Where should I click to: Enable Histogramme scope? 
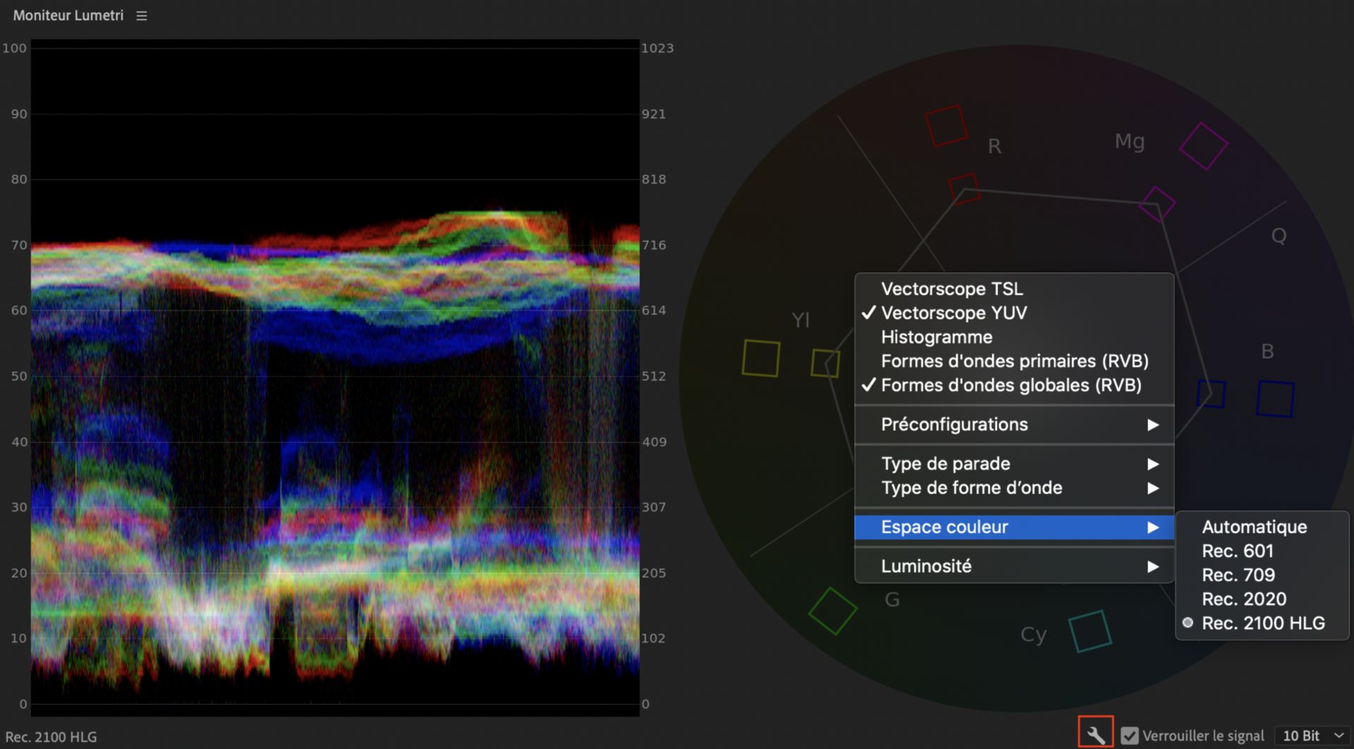coord(936,337)
